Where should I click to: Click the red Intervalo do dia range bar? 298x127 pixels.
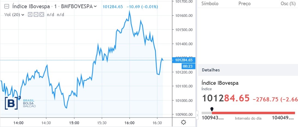tap(253, 113)
